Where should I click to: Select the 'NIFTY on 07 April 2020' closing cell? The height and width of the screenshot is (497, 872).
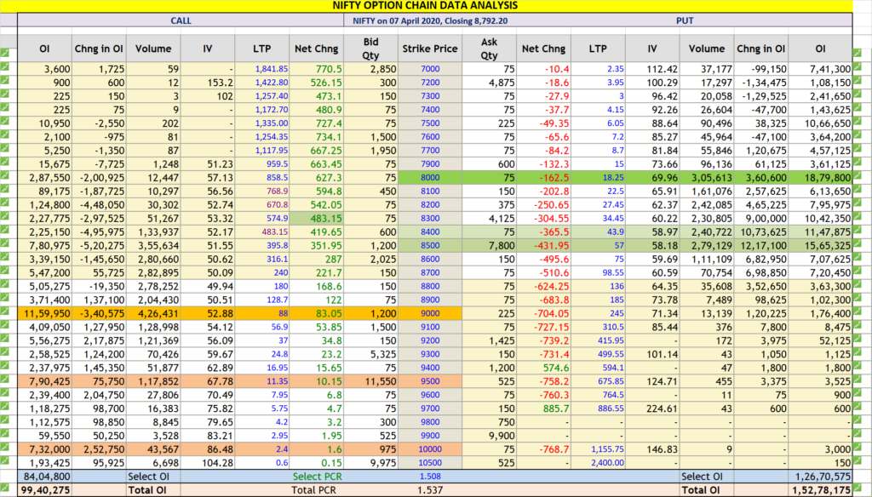pyautogui.click(x=430, y=20)
